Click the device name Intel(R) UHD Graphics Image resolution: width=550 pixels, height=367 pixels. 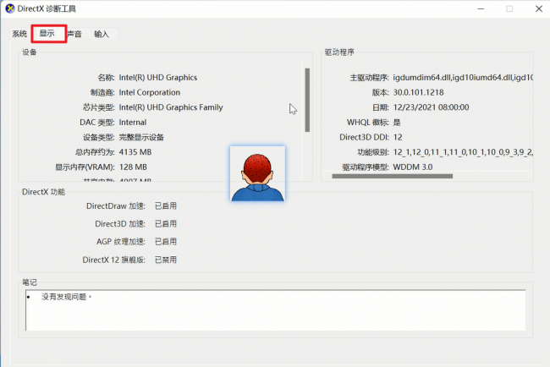click(158, 78)
